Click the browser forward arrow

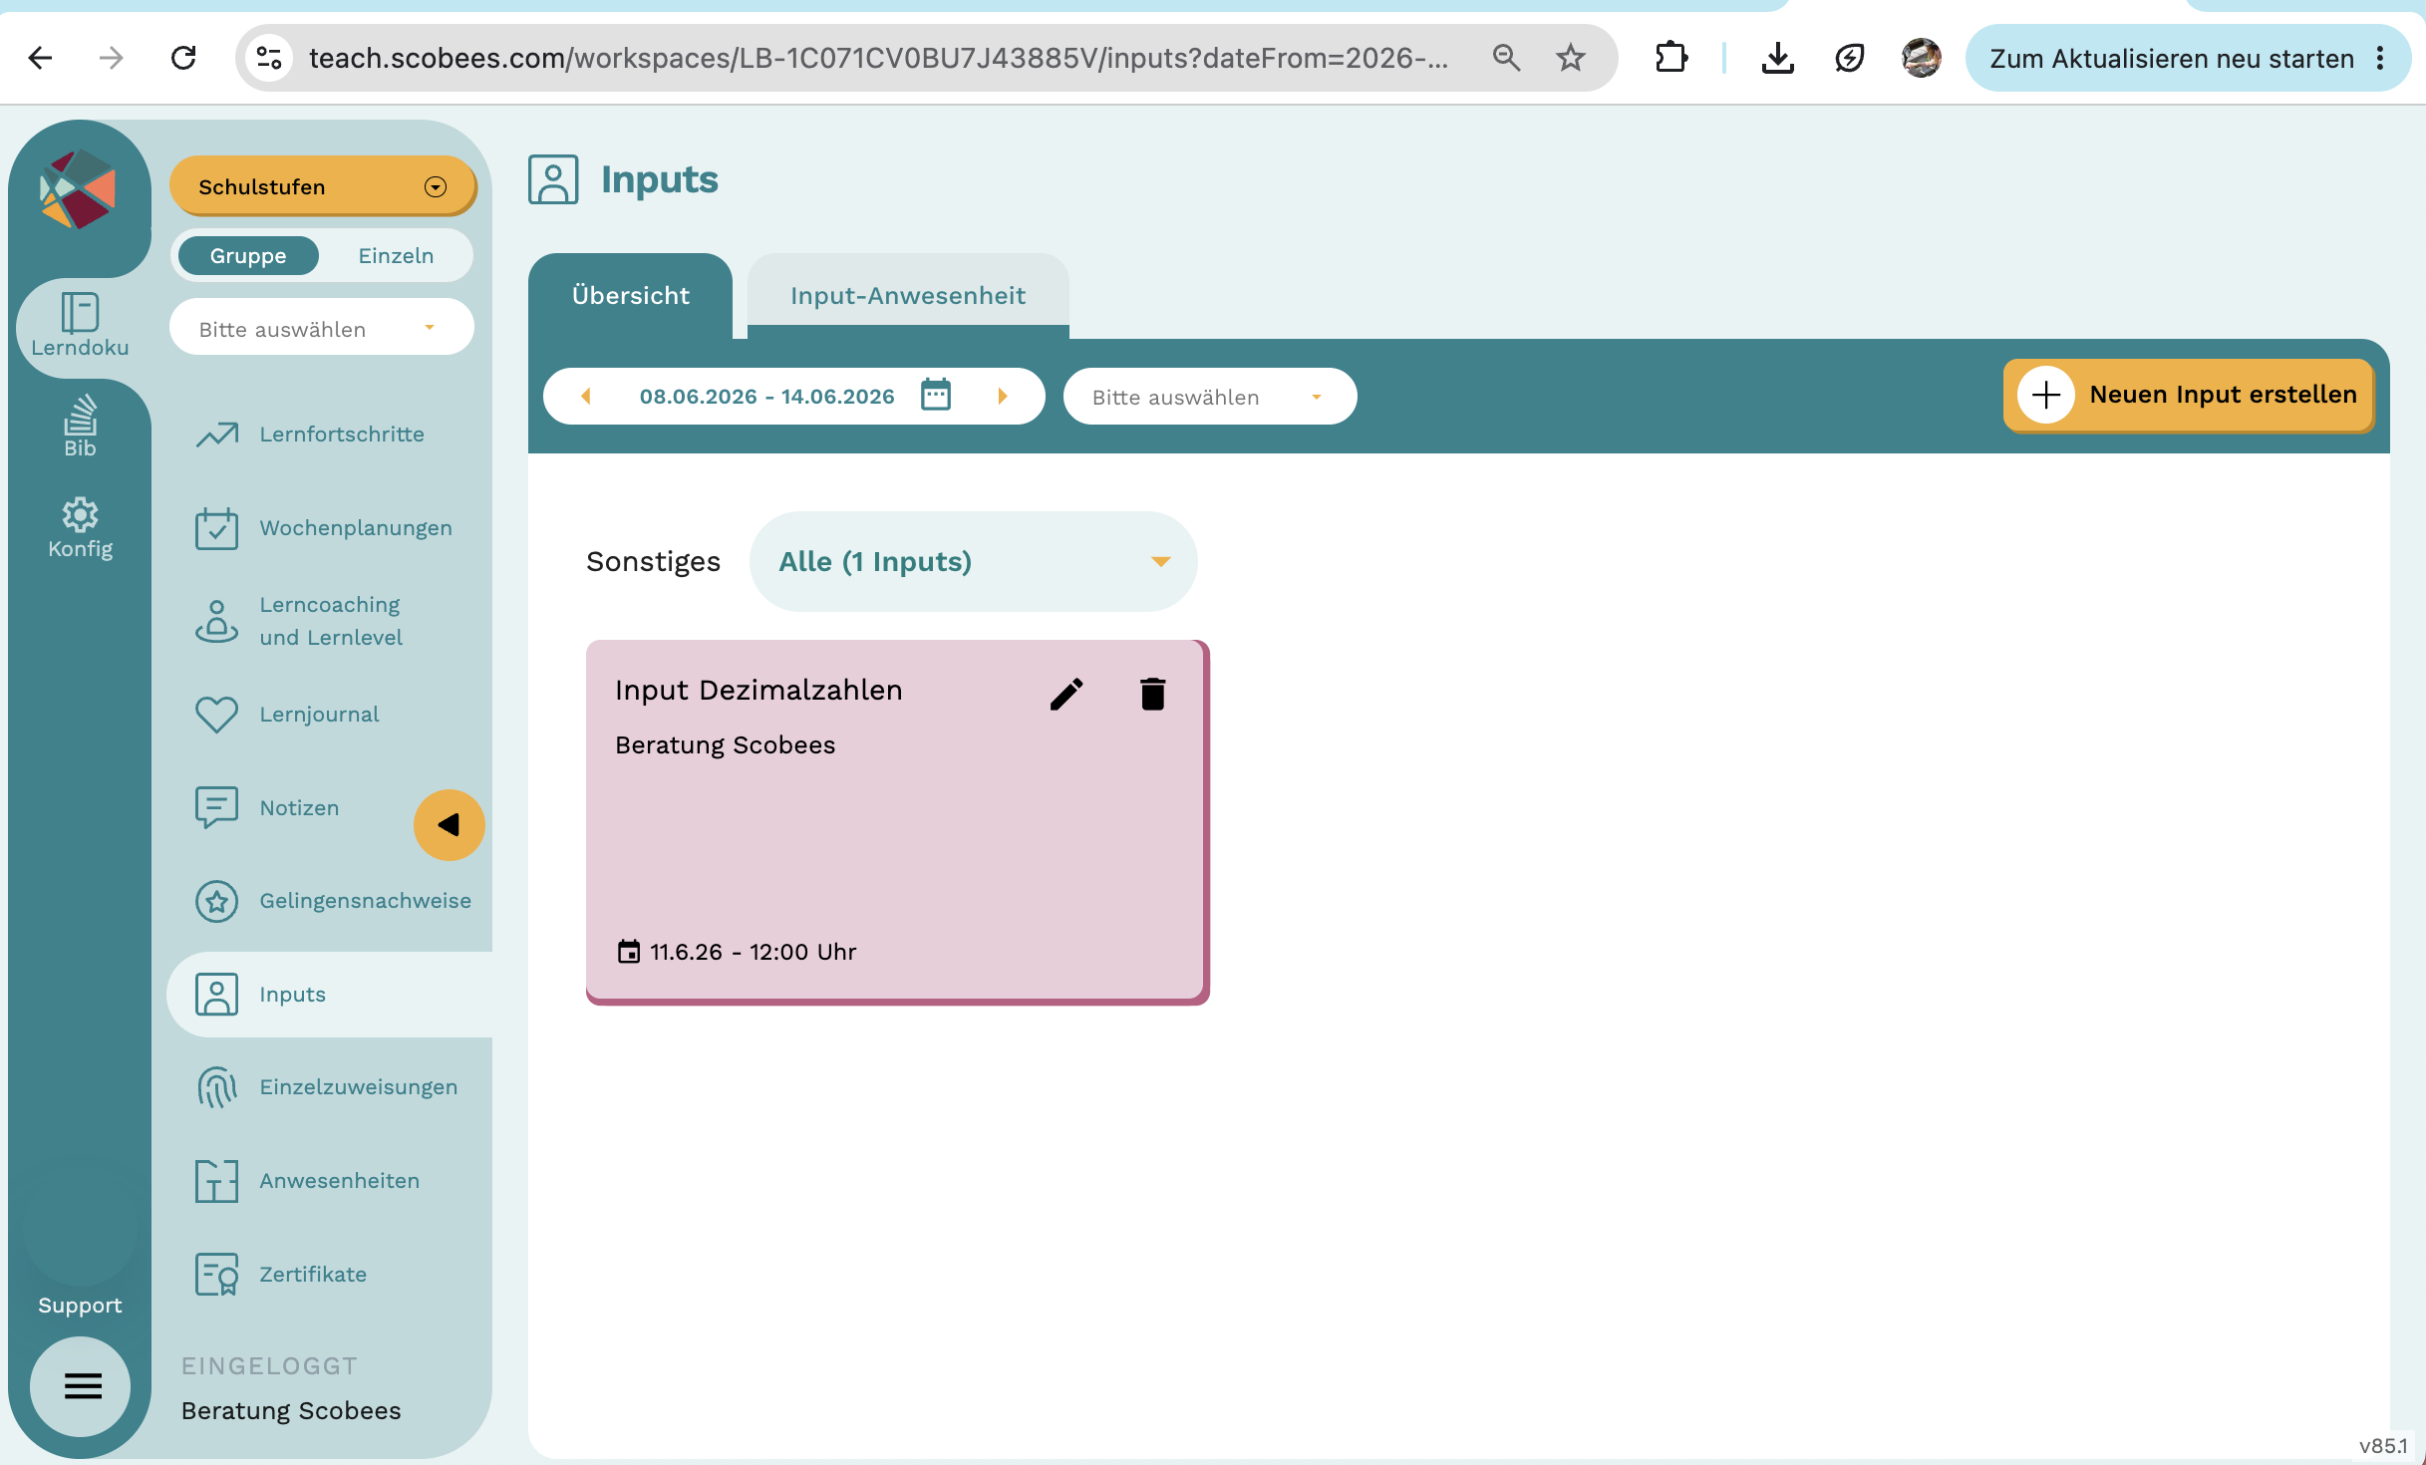point(112,58)
